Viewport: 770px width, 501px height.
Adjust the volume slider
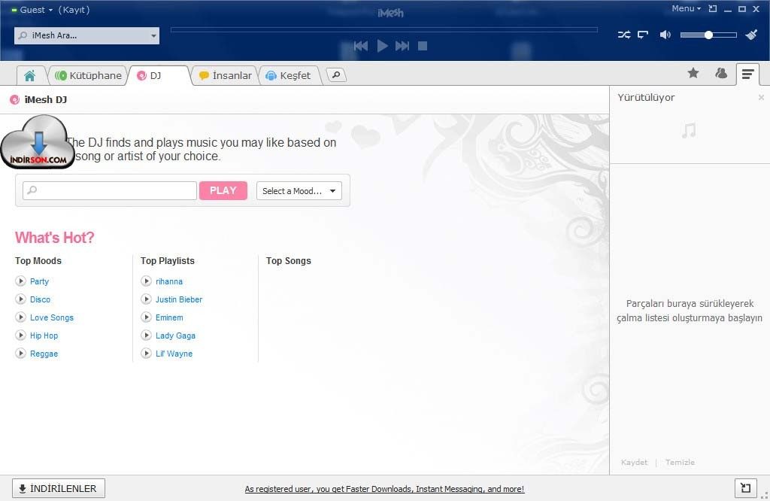[x=708, y=35]
